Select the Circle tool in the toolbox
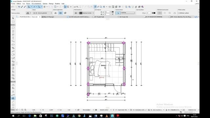The image size is (210, 118). tap(13, 105)
